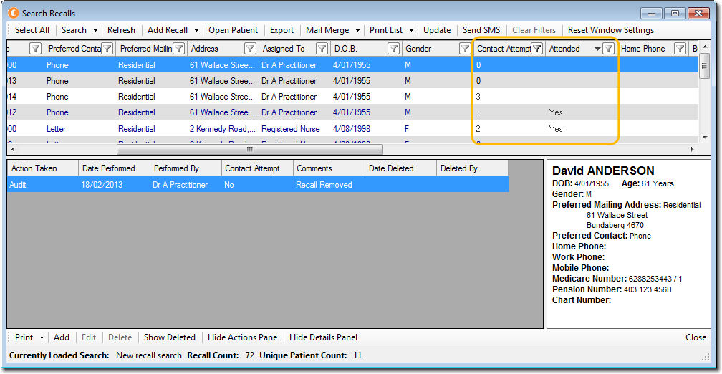Click filter icon on D.O.B. column
This screenshot has width=722, height=374.
click(393, 49)
